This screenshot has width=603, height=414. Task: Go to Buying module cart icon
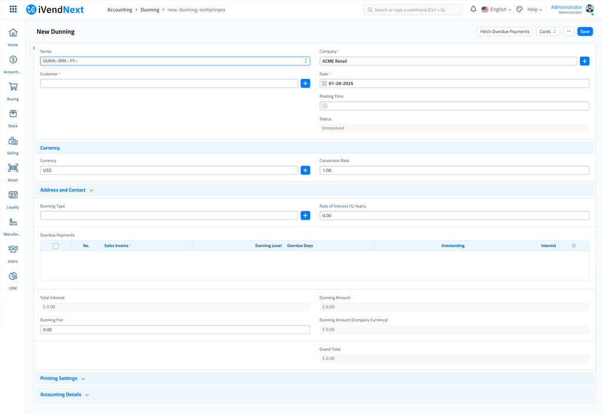click(13, 87)
